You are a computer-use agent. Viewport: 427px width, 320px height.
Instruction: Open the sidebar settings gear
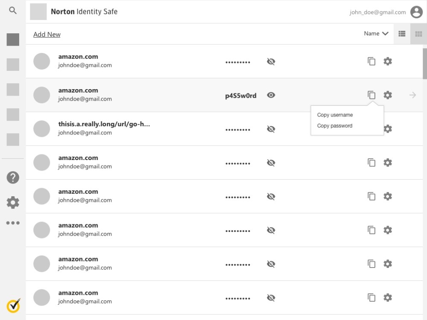pos(13,202)
